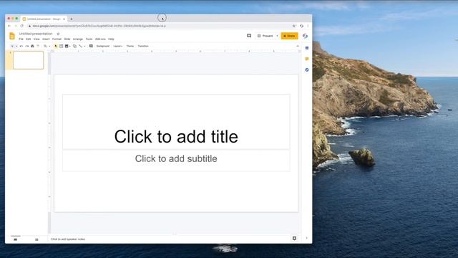Click the new slide plus button

(12, 46)
